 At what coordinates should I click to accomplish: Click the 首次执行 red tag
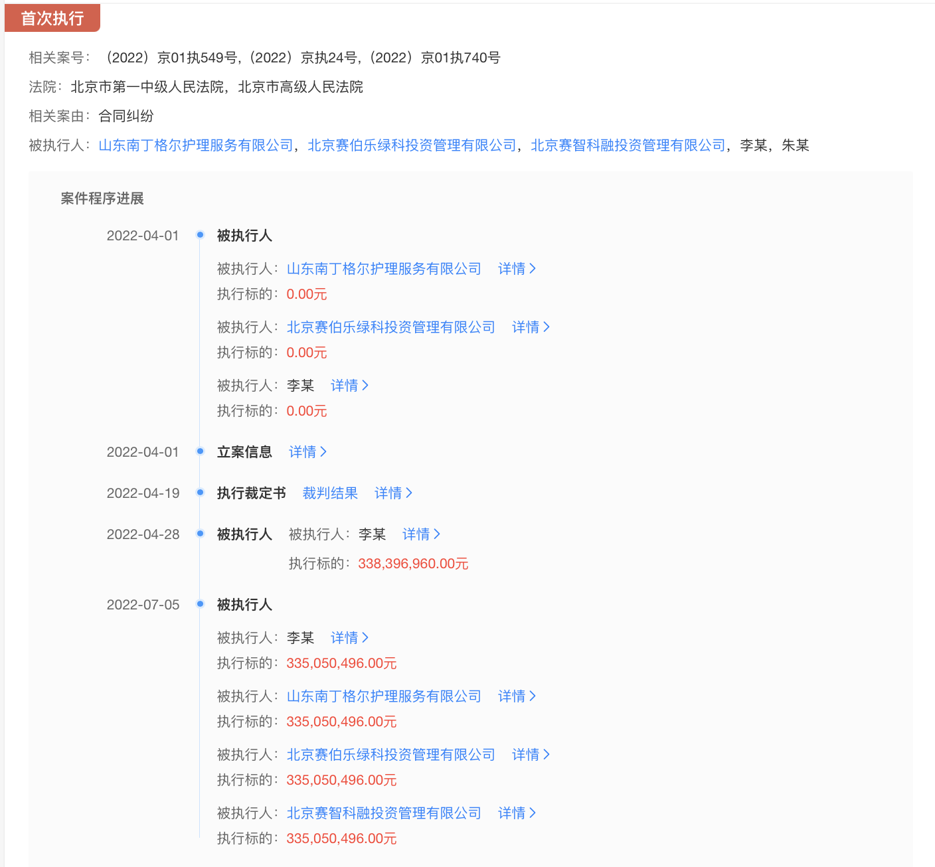[52, 18]
